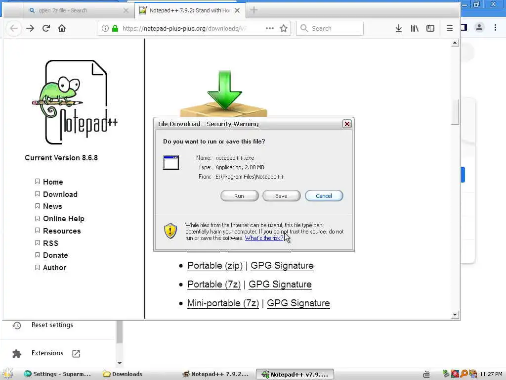Close the security warning with the red X

pyautogui.click(x=347, y=124)
